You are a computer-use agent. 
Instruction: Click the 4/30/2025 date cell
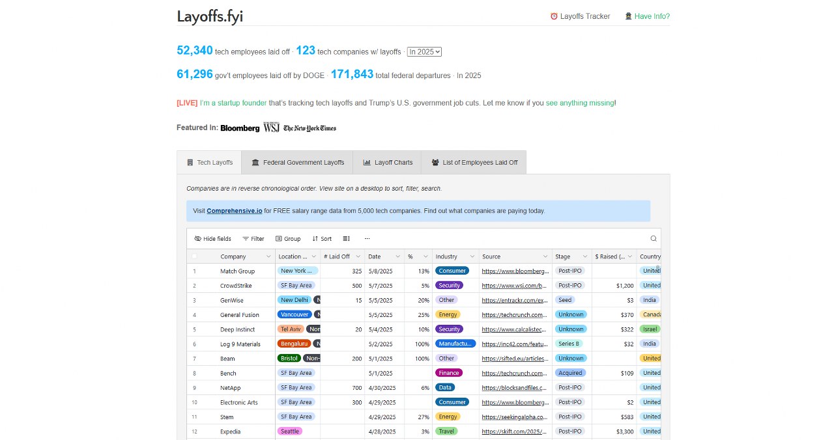[384, 388]
